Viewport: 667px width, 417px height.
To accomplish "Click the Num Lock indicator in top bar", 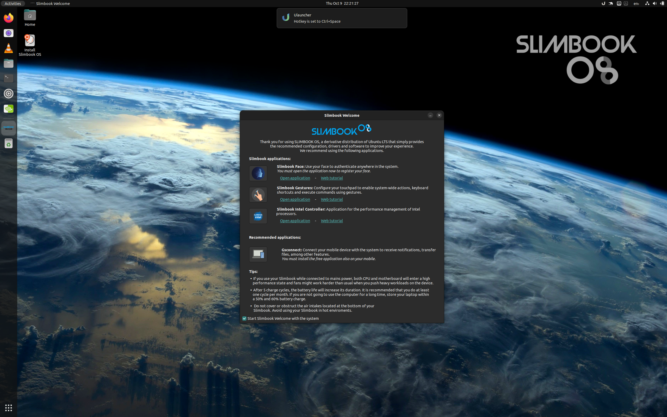I will click(x=619, y=4).
